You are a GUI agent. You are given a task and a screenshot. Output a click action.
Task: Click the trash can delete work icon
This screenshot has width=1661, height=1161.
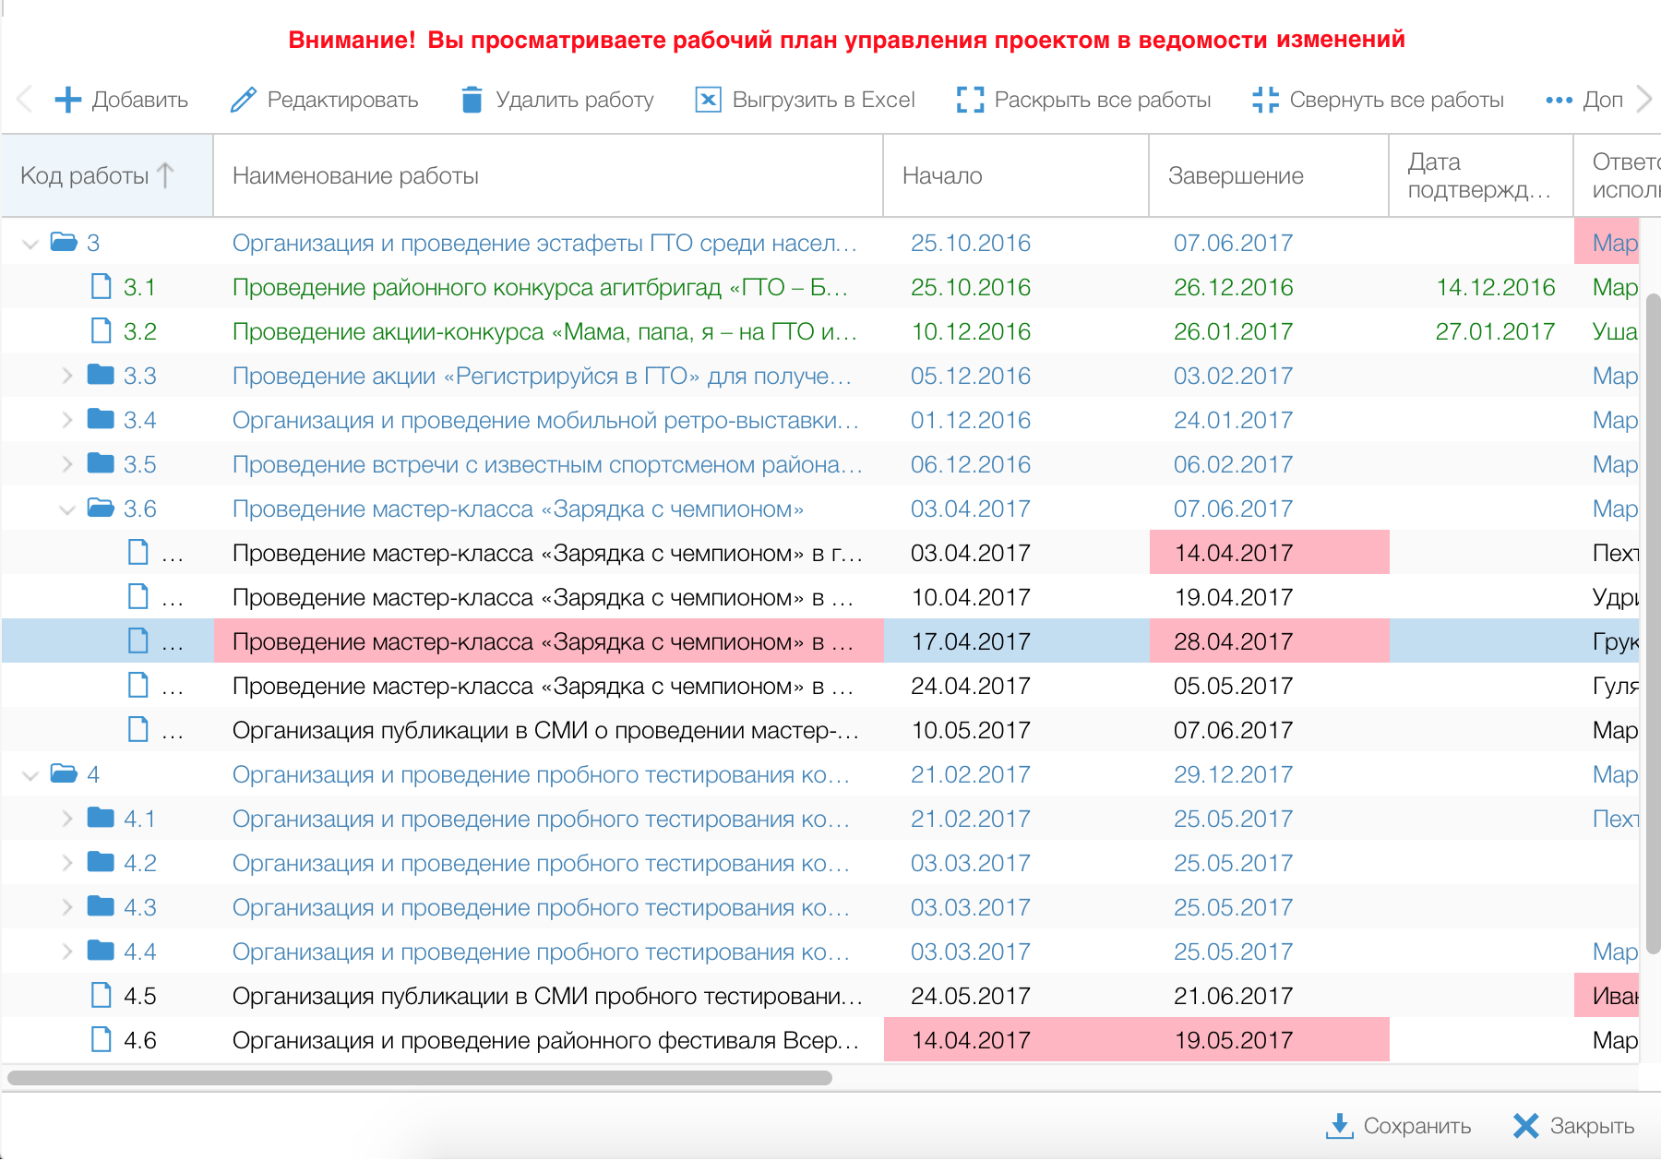[472, 100]
